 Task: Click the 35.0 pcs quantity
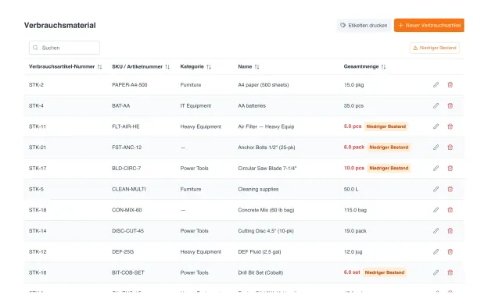point(353,105)
